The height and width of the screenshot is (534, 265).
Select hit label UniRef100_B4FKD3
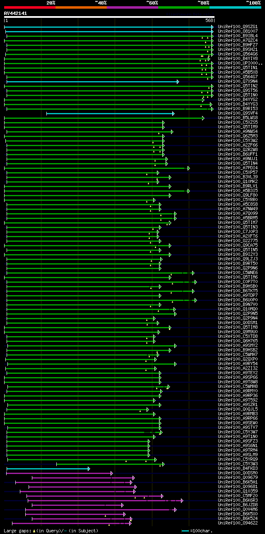point(238,468)
